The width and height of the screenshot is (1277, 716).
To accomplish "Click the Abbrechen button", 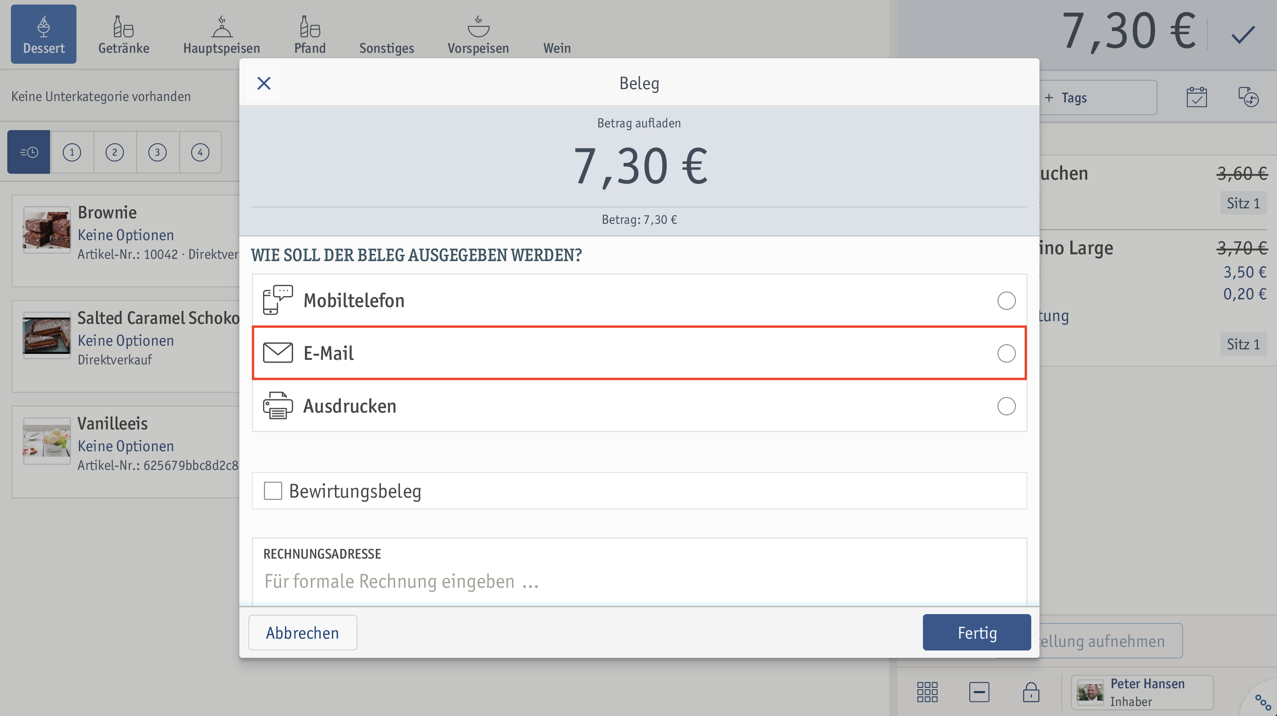I will (302, 633).
